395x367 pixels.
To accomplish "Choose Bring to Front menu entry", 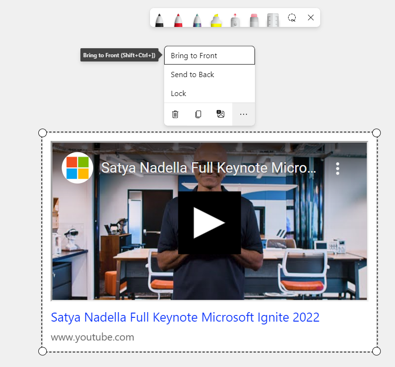I will pyautogui.click(x=210, y=55).
